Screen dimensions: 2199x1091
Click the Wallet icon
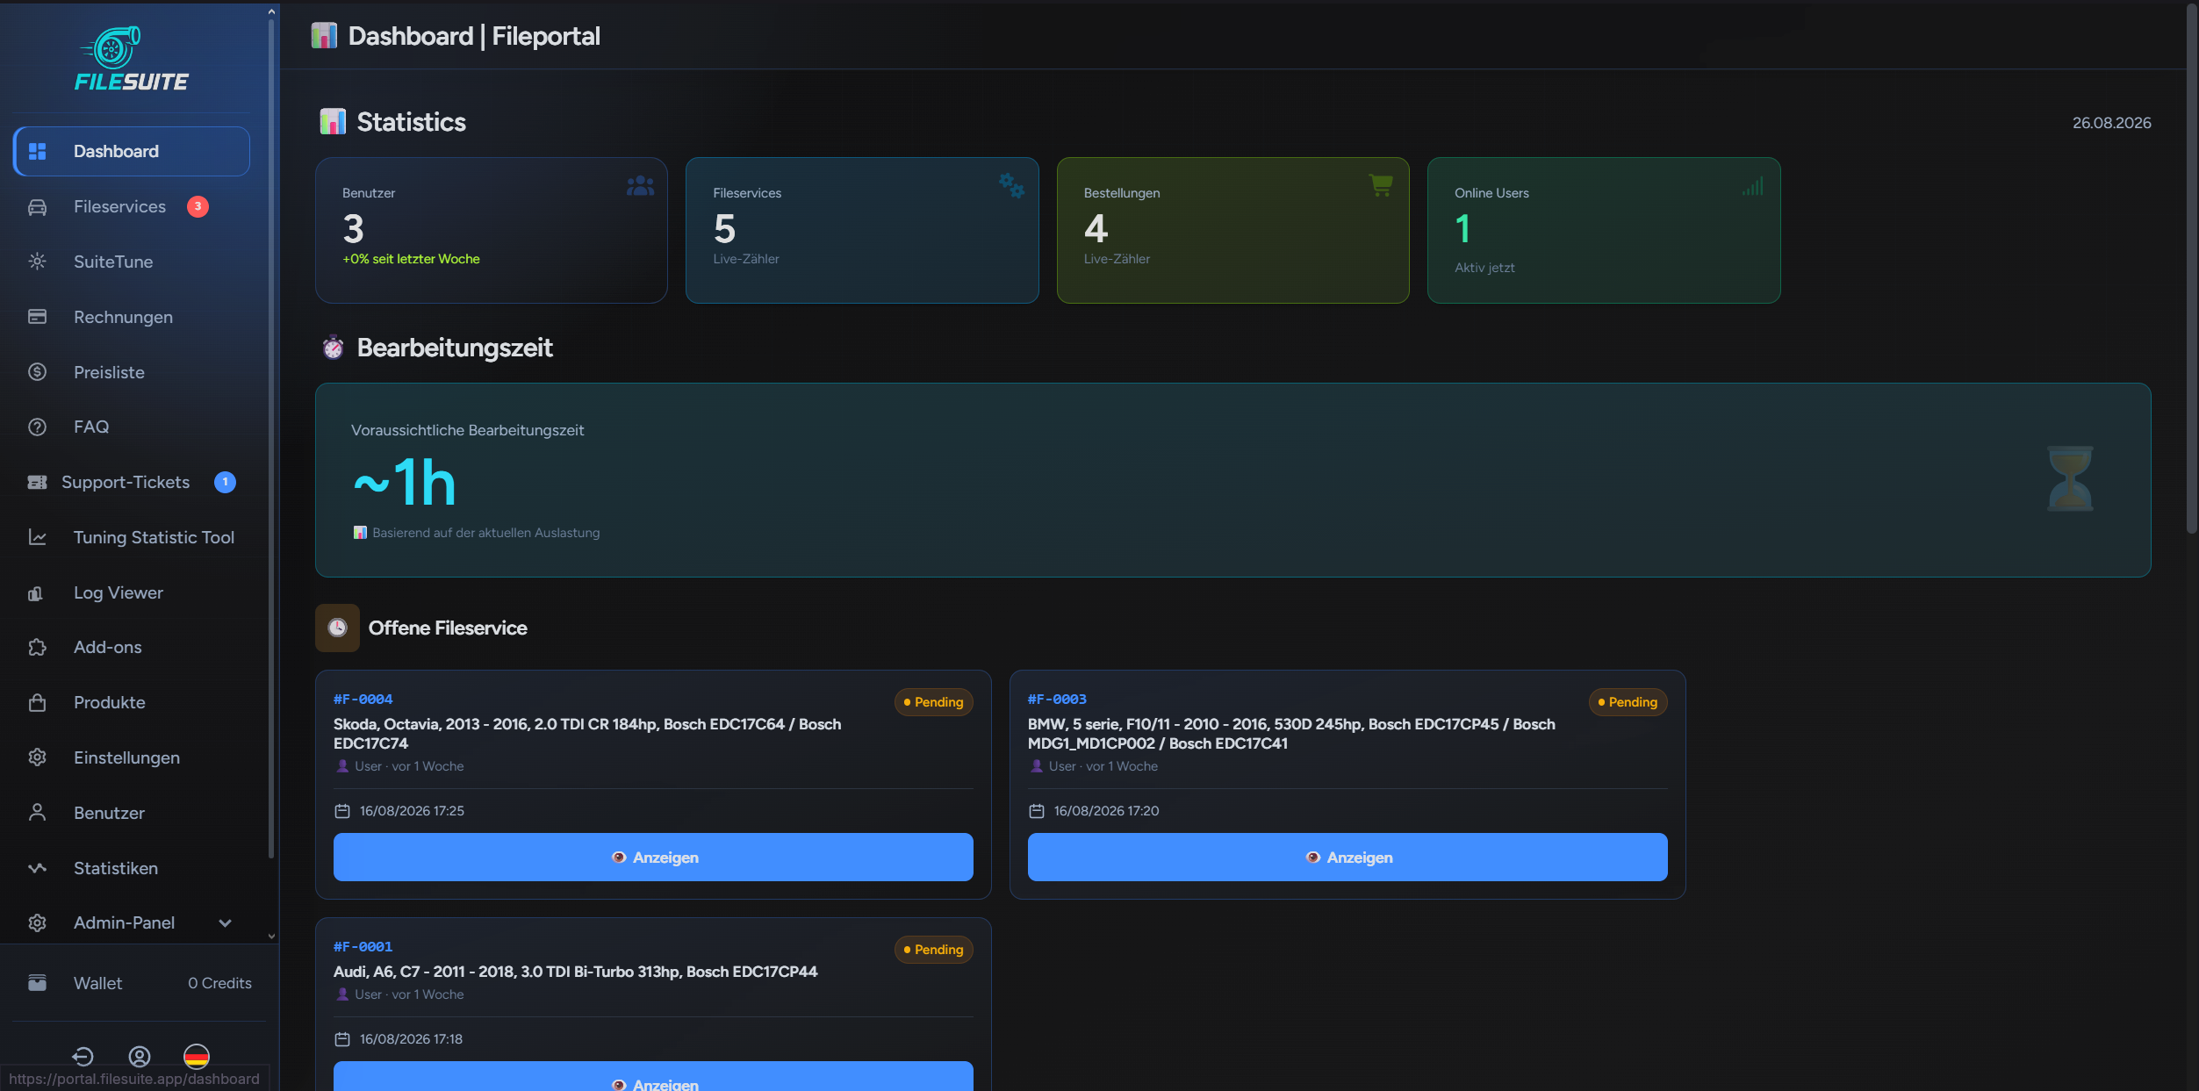coord(37,983)
